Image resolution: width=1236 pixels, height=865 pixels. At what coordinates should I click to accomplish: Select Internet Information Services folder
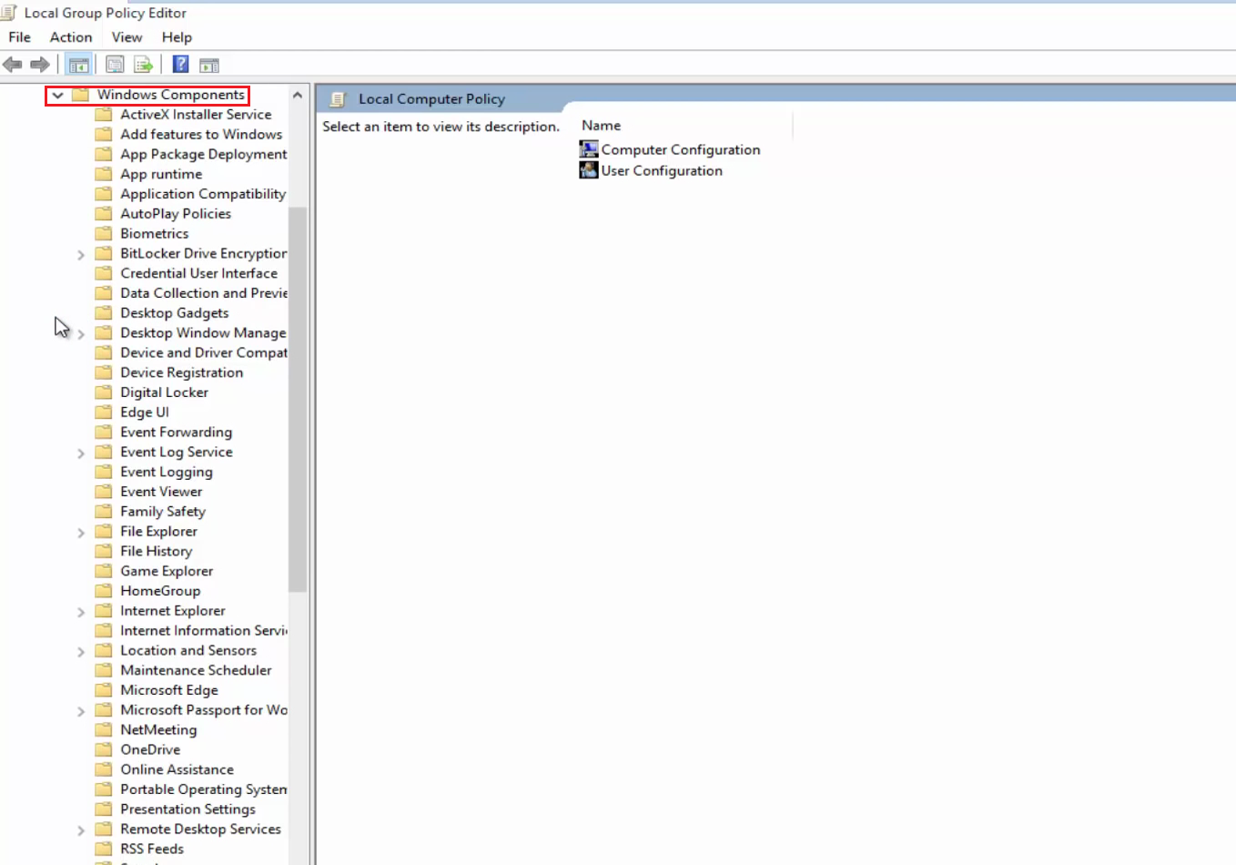click(204, 630)
